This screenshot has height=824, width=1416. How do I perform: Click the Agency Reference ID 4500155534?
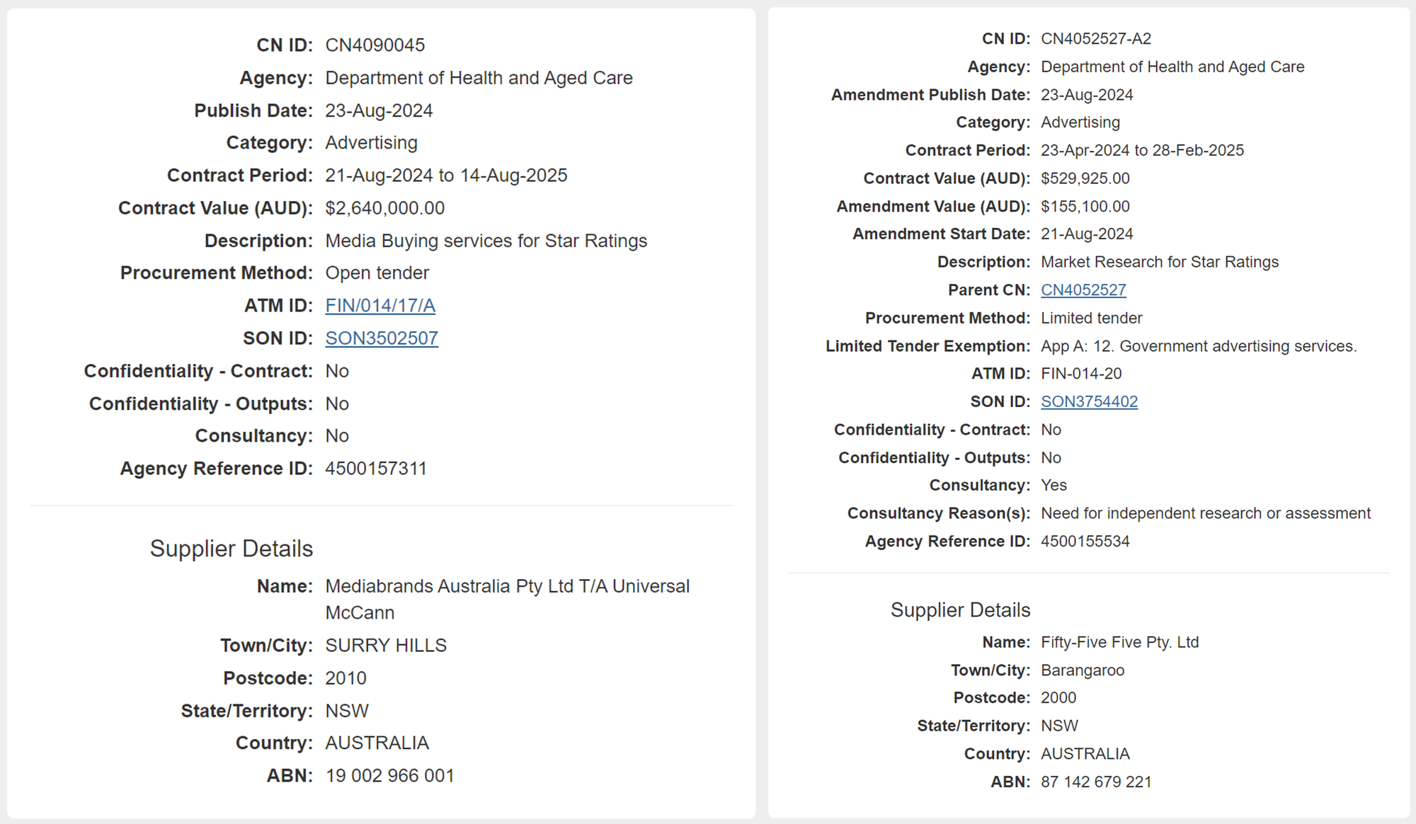tap(1085, 540)
